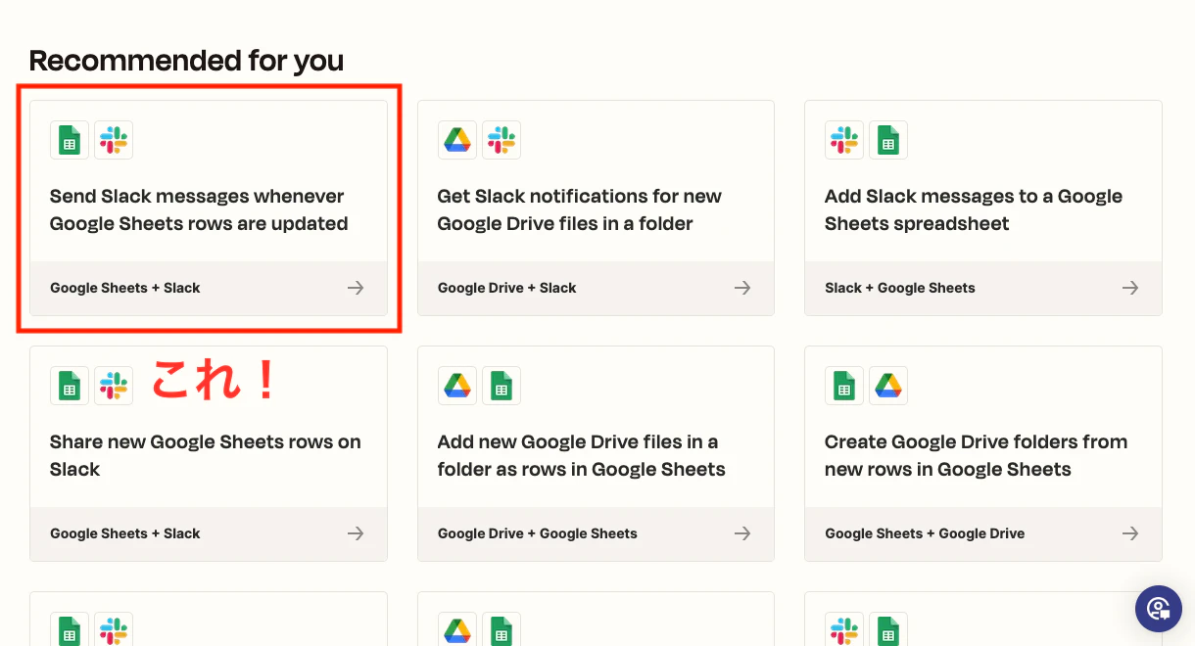
Task: Click Slack icon in 'Share new Google Sheets rows' card
Action: (x=114, y=386)
